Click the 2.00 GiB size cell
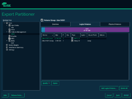132x99 pixels. tap(58, 41)
